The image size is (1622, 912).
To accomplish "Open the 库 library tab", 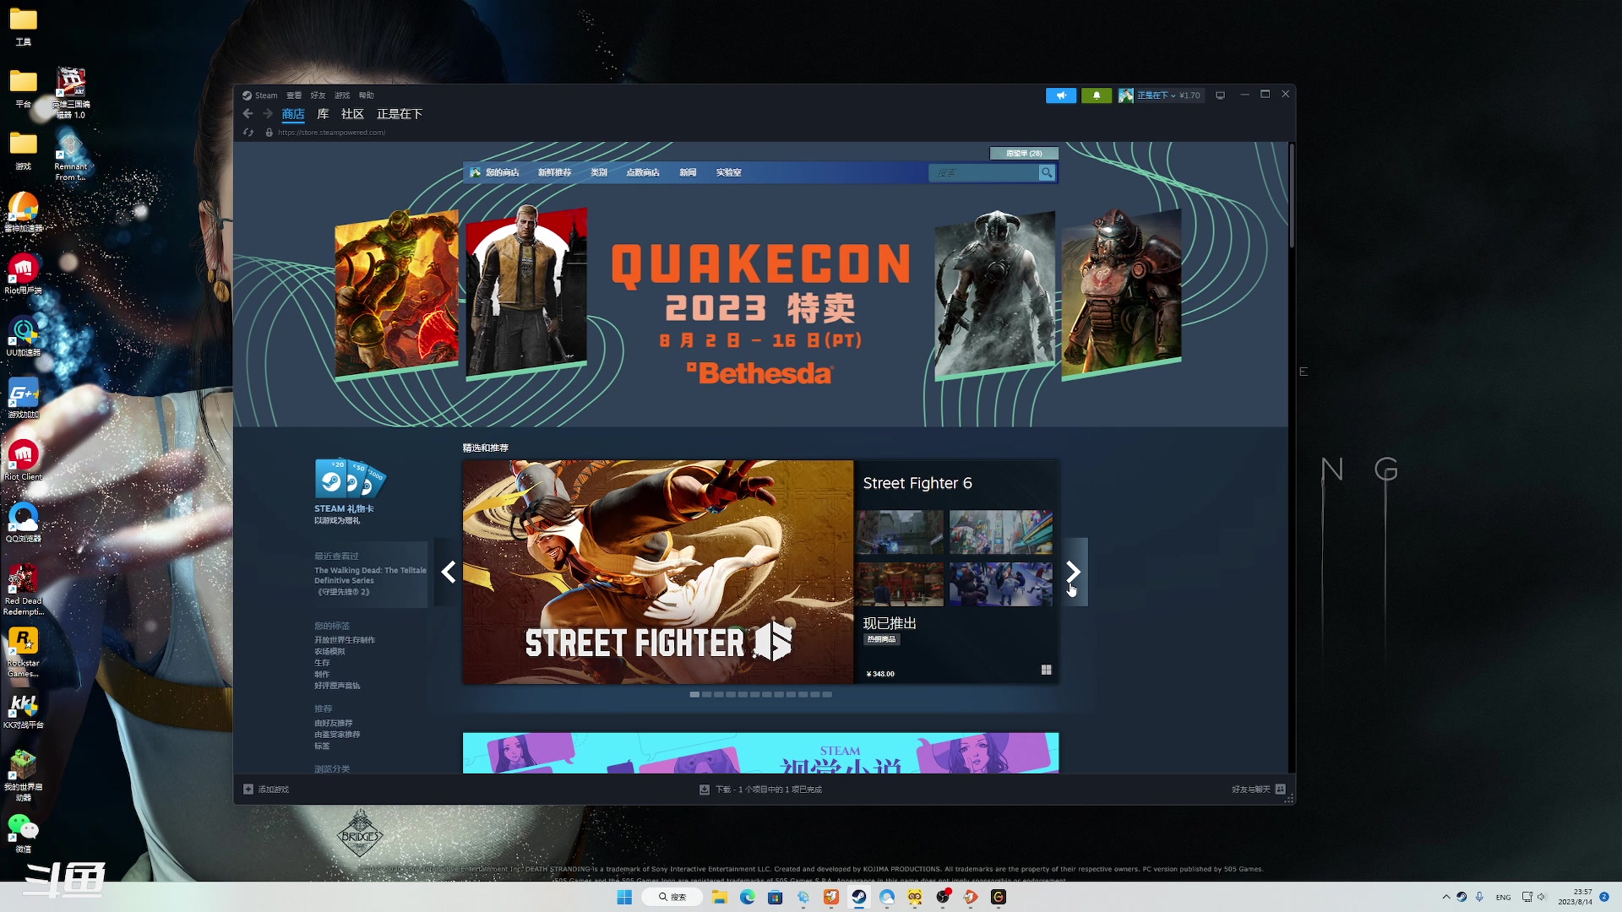I will coord(323,114).
